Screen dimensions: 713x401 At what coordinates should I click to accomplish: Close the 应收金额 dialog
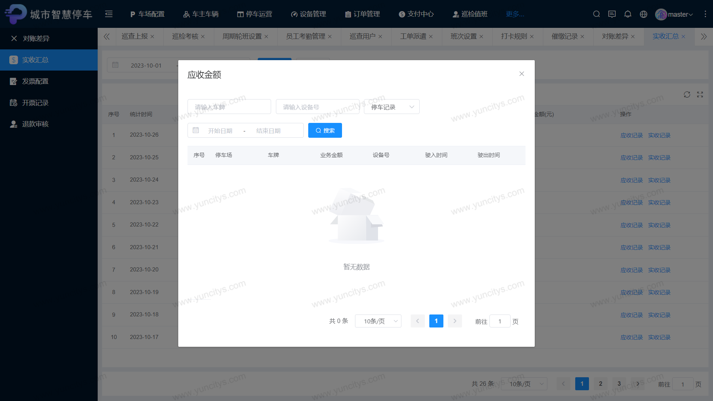pyautogui.click(x=522, y=74)
